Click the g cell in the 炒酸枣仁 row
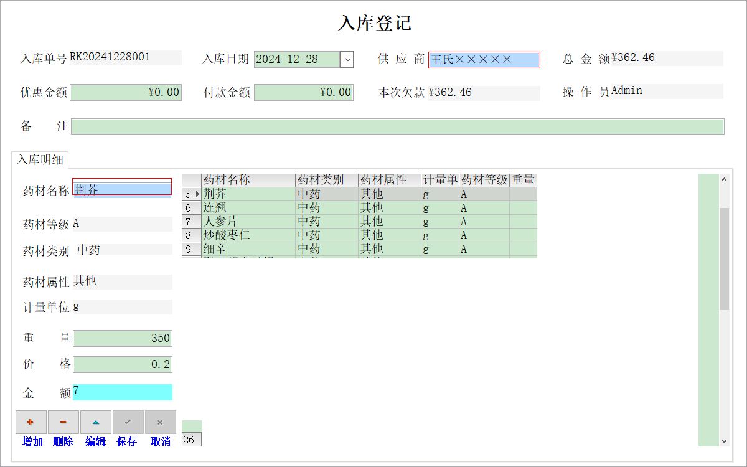The image size is (747, 467). click(x=440, y=235)
